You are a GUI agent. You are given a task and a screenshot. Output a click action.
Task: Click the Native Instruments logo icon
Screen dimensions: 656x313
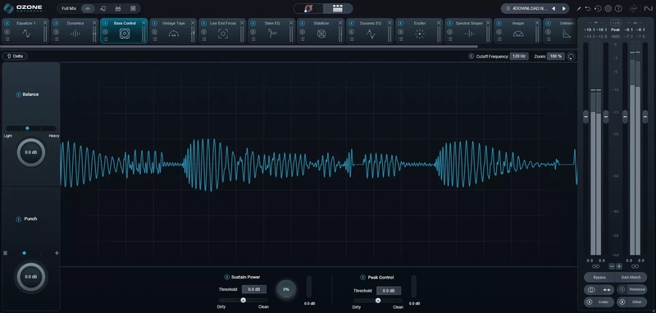pyautogui.click(x=648, y=8)
